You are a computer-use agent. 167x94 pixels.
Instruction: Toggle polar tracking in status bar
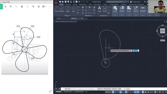126,92
